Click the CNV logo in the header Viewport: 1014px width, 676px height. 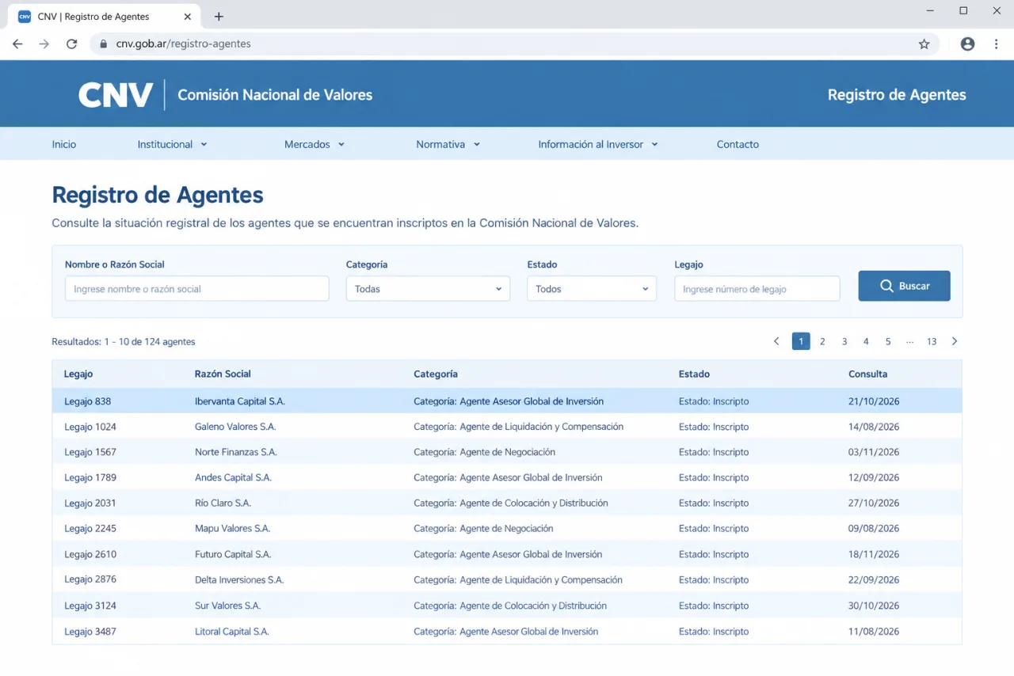[x=116, y=95]
